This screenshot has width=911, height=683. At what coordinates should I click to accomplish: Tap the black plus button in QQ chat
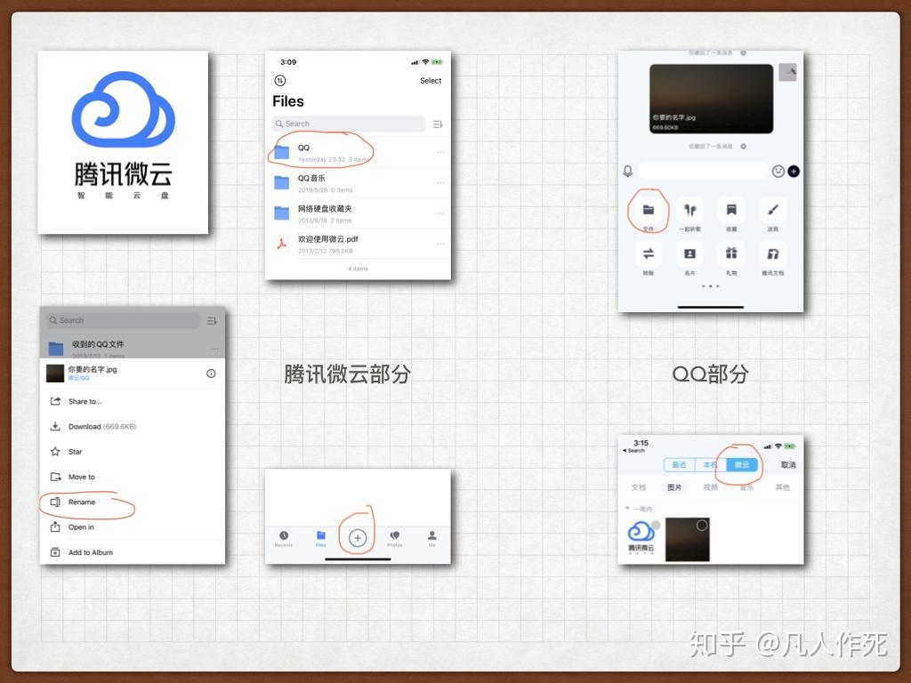[x=794, y=172]
